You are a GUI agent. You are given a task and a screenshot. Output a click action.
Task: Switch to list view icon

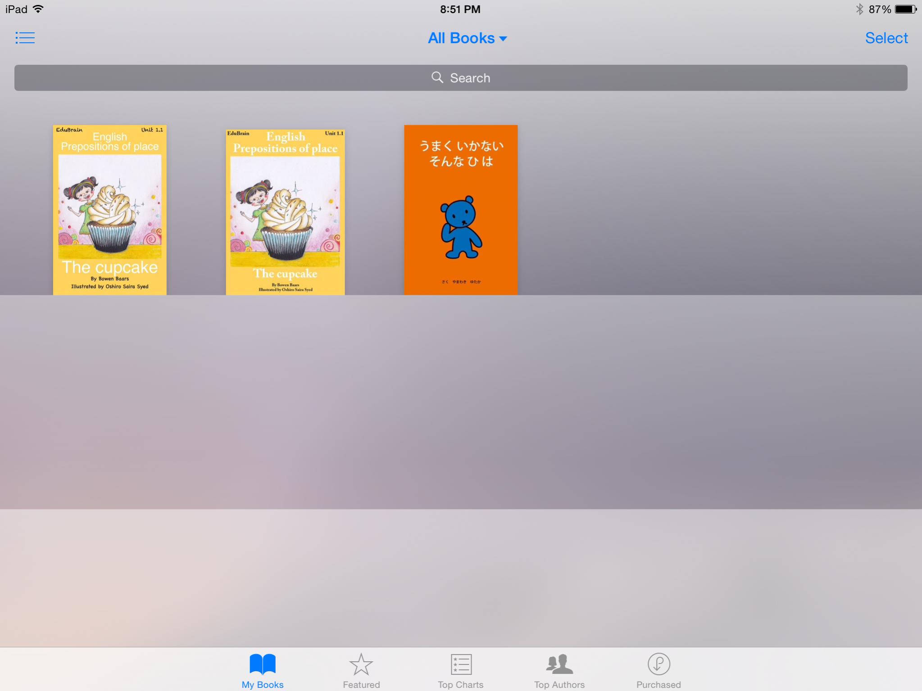(x=25, y=38)
